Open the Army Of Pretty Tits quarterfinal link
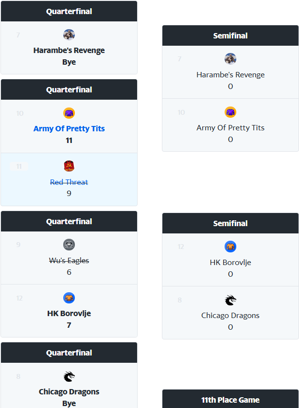 69,129
